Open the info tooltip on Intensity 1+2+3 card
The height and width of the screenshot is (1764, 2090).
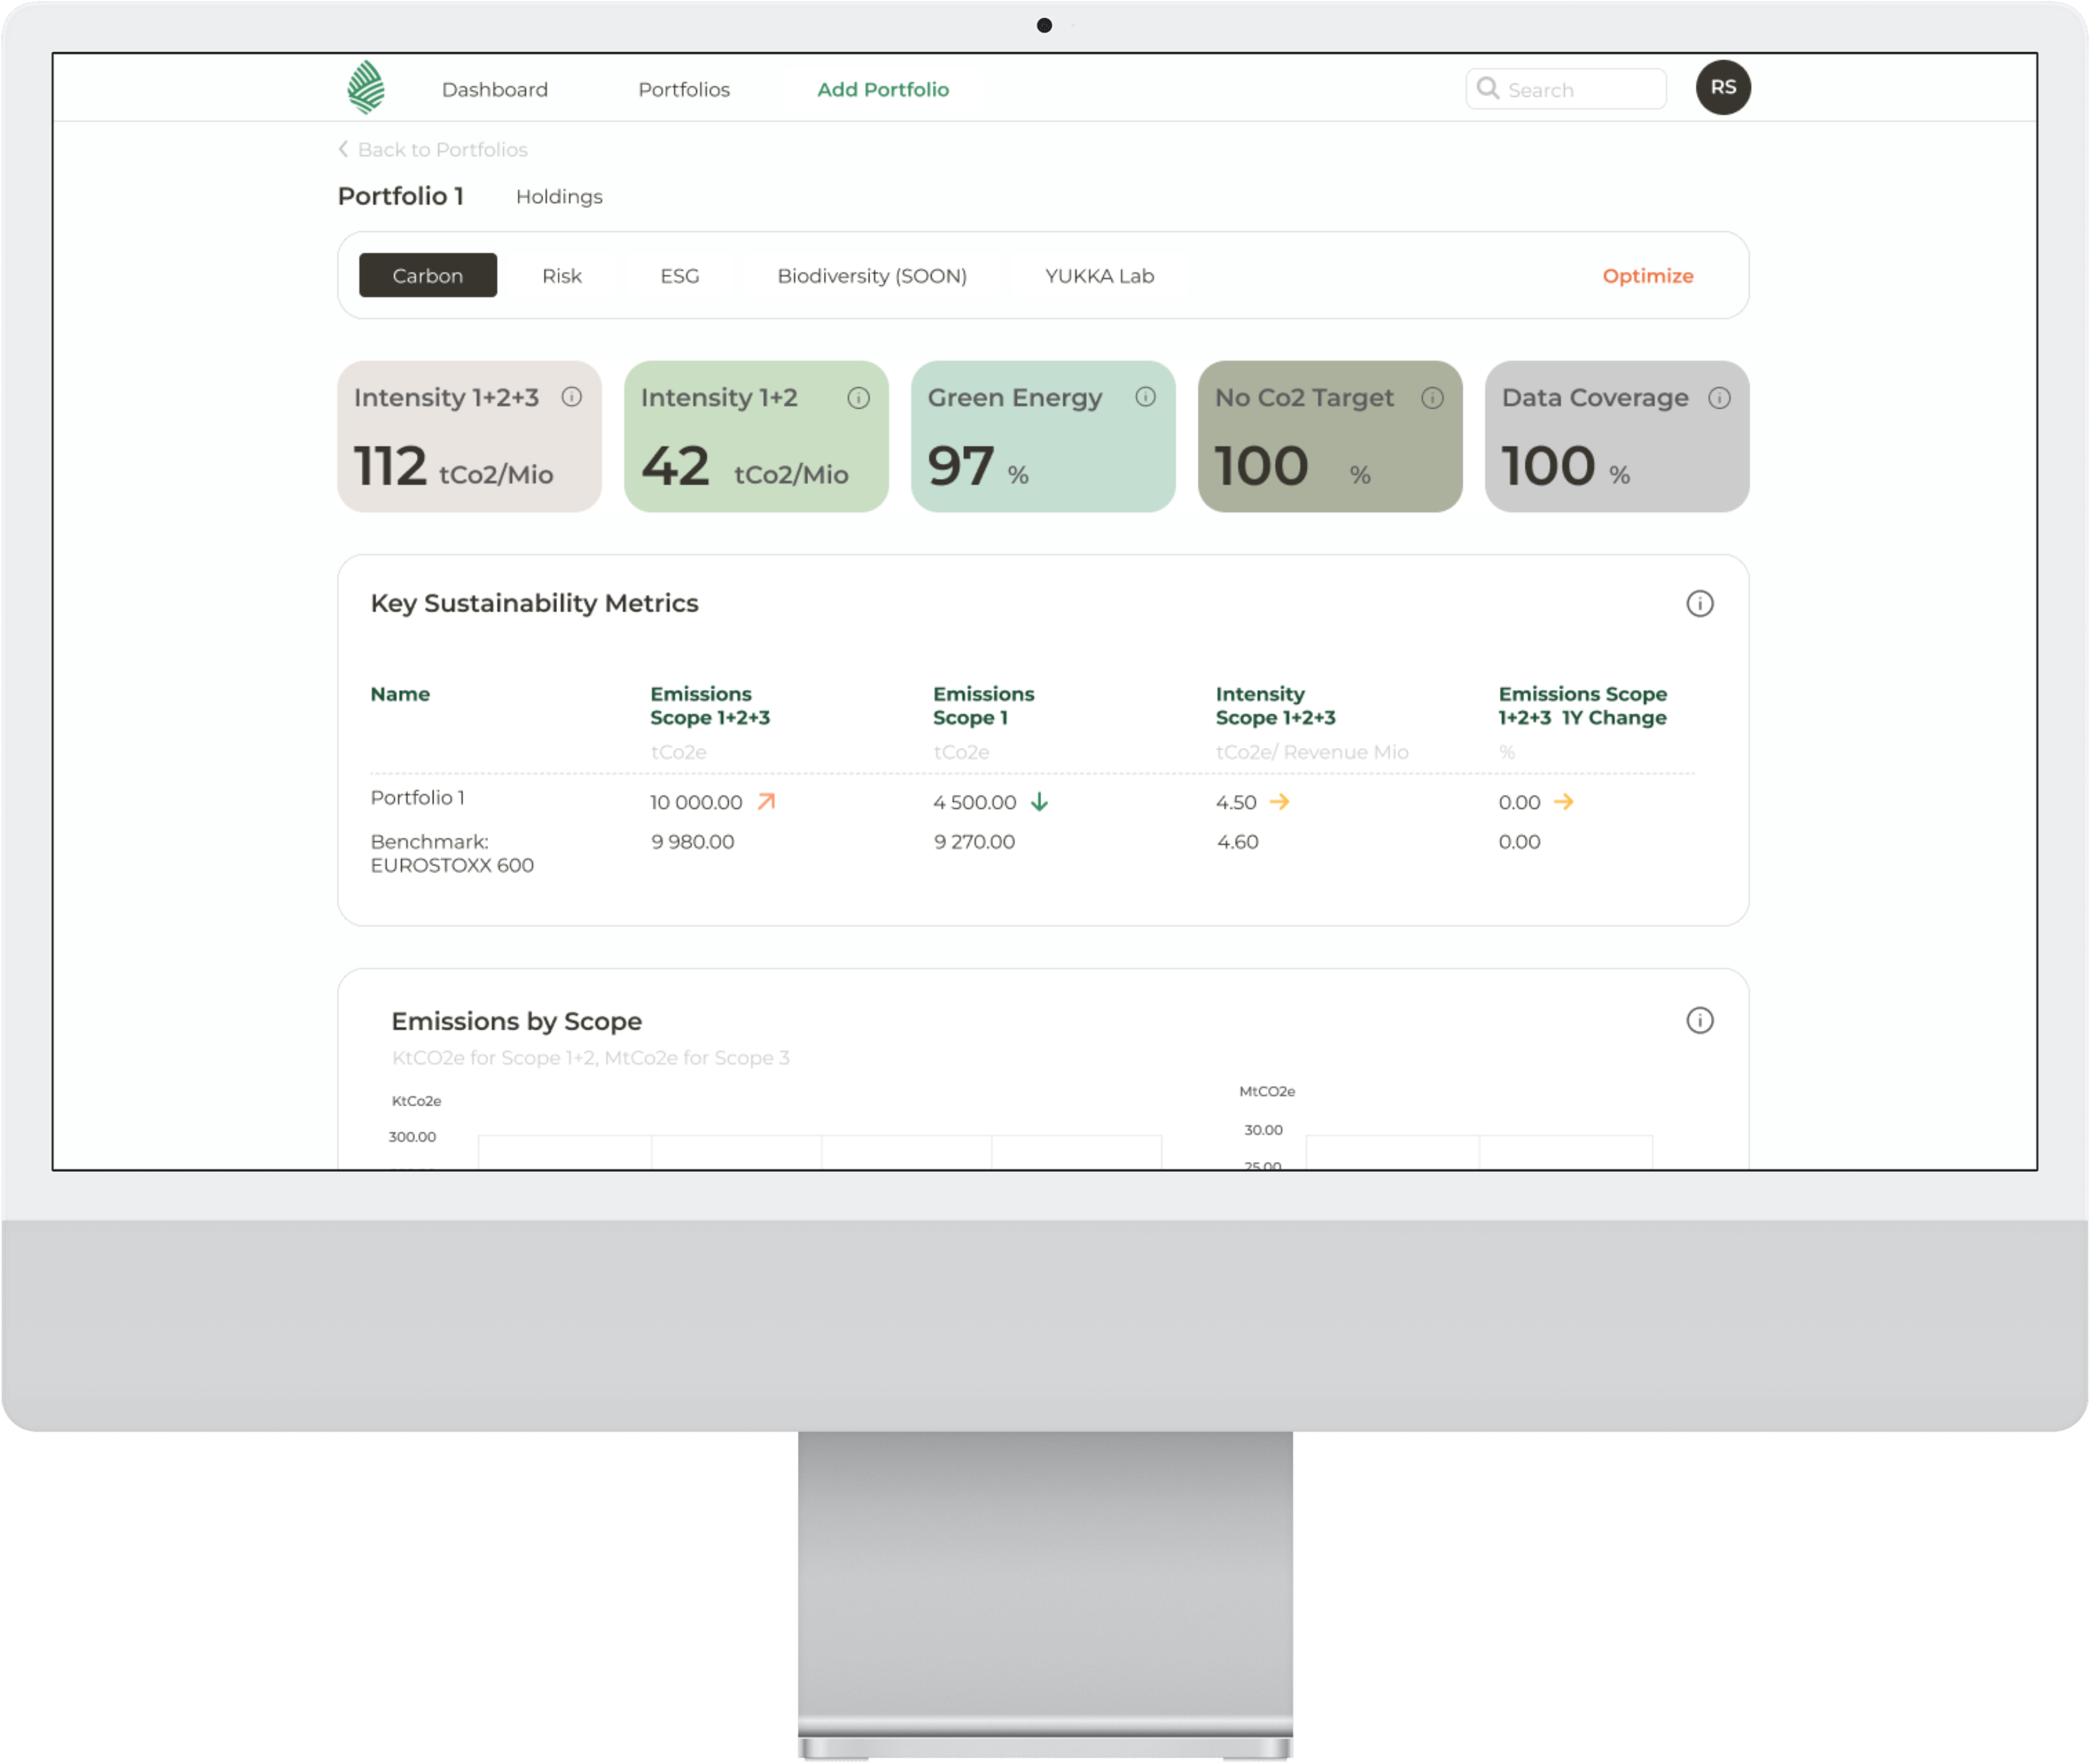(x=572, y=397)
